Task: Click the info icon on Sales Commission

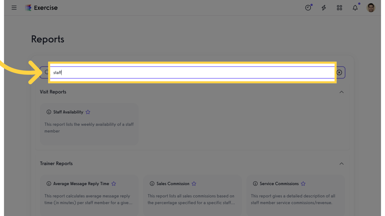Action: (152, 184)
